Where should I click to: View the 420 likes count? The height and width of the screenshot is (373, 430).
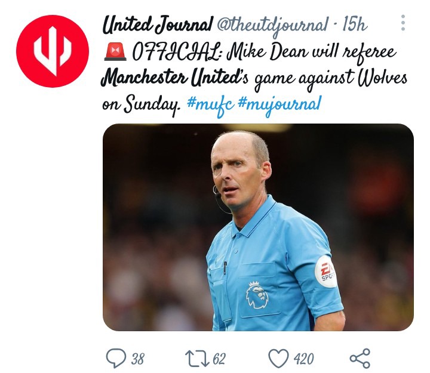303,359
